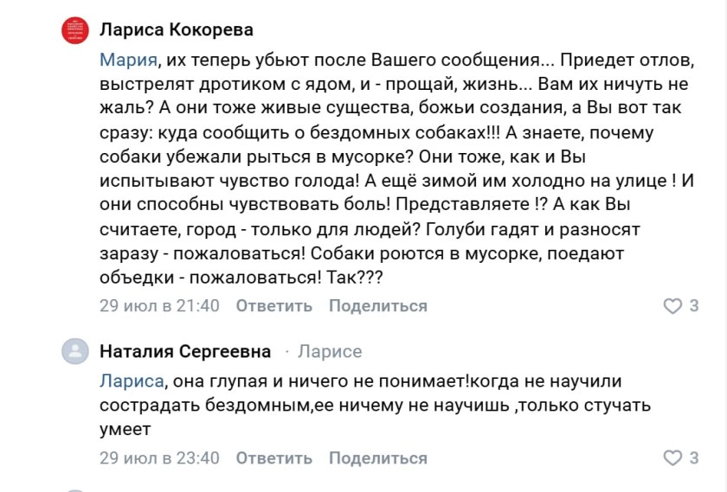Click the reply text starting with она глупая
The height and width of the screenshot is (492, 727).
click(x=375, y=405)
